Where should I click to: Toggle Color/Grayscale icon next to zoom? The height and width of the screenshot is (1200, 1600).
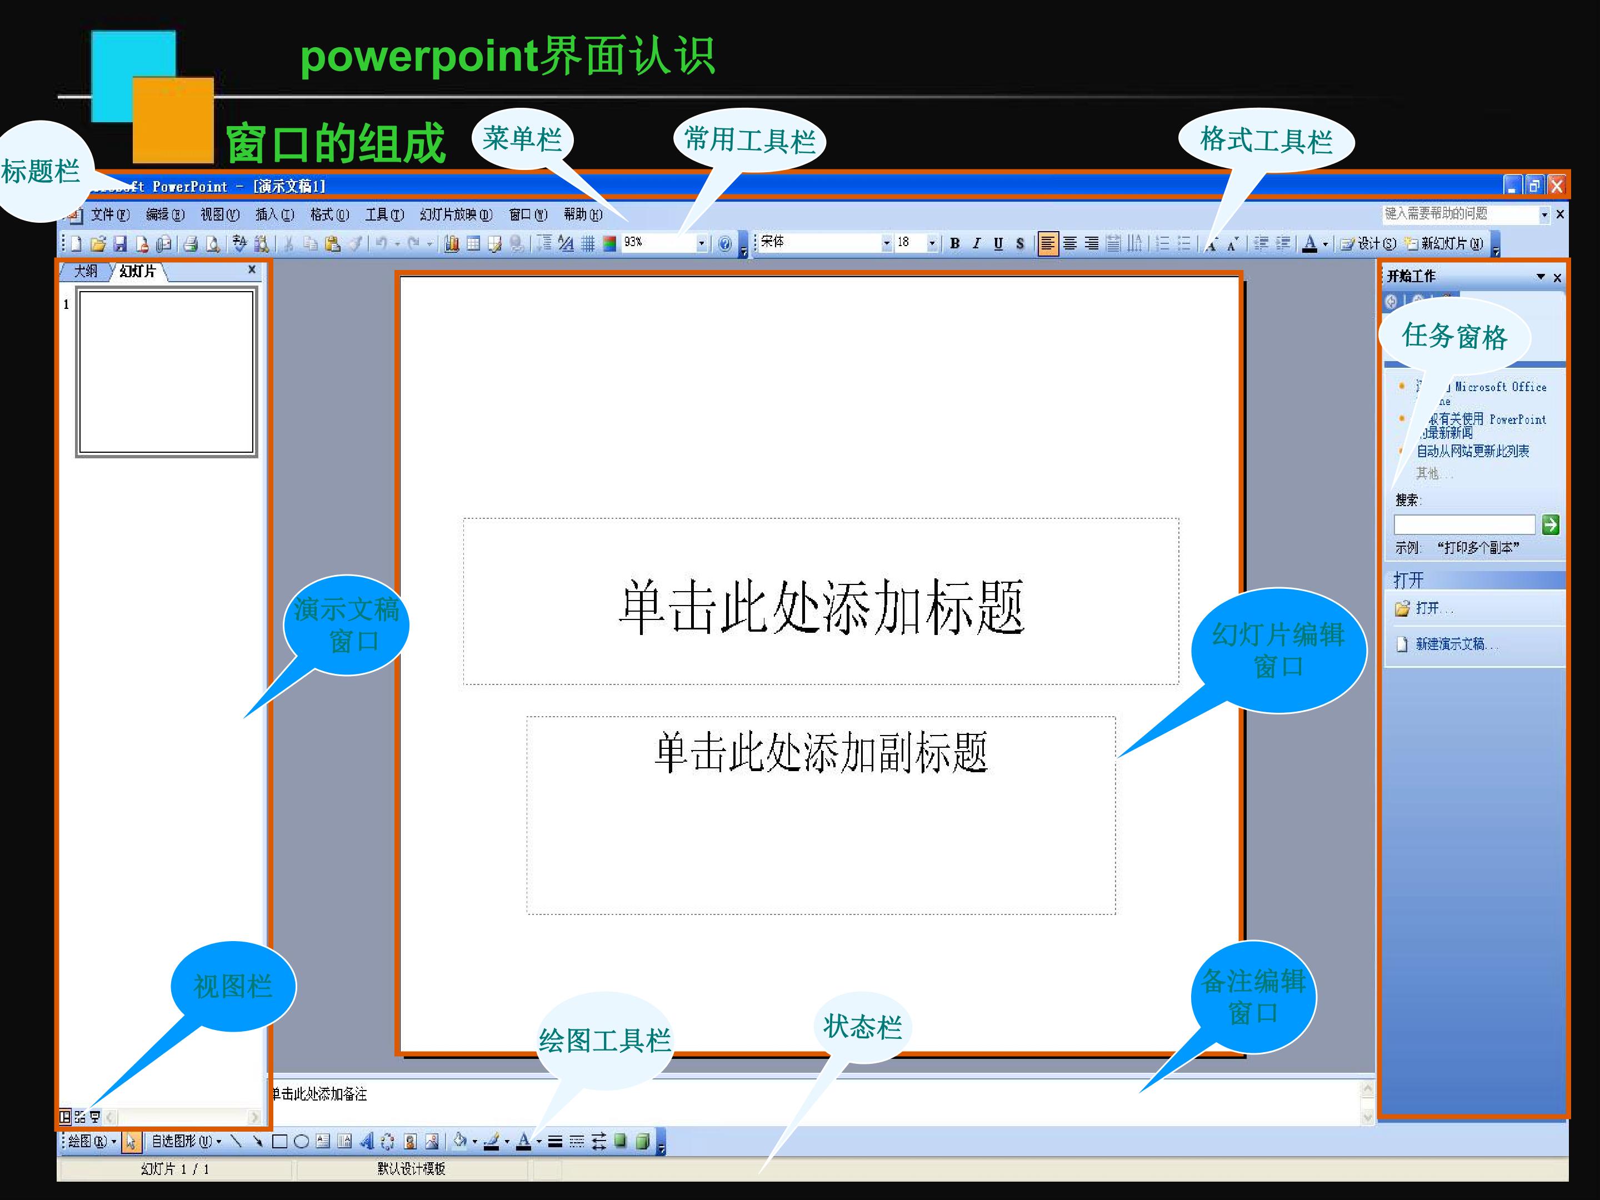pyautogui.click(x=609, y=244)
